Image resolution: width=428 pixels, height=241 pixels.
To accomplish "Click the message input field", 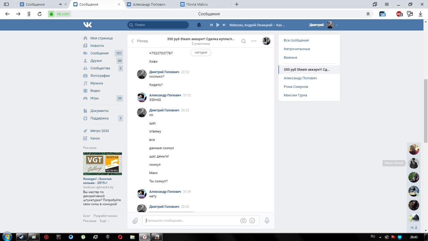I will click(192, 221).
